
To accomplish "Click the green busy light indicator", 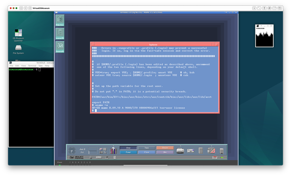I will 222,158.
